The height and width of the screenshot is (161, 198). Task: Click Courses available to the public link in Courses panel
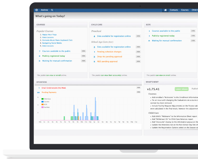[56, 51]
